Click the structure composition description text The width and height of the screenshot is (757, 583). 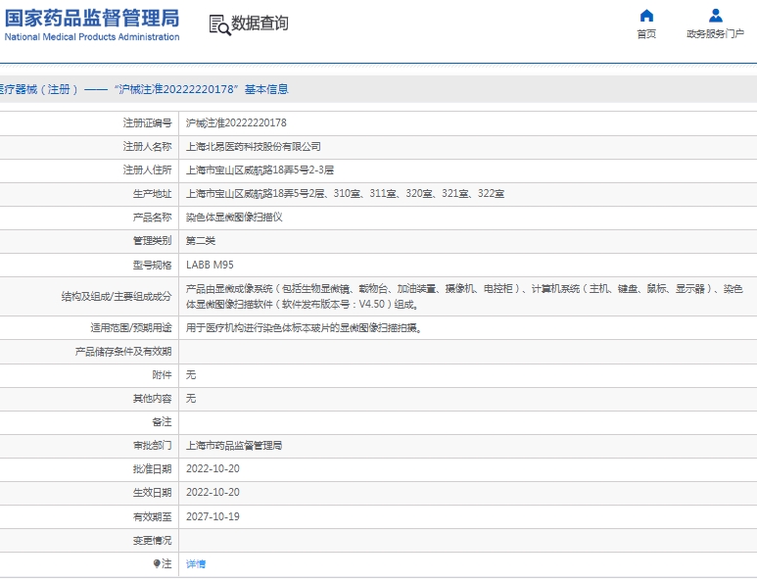(x=464, y=296)
